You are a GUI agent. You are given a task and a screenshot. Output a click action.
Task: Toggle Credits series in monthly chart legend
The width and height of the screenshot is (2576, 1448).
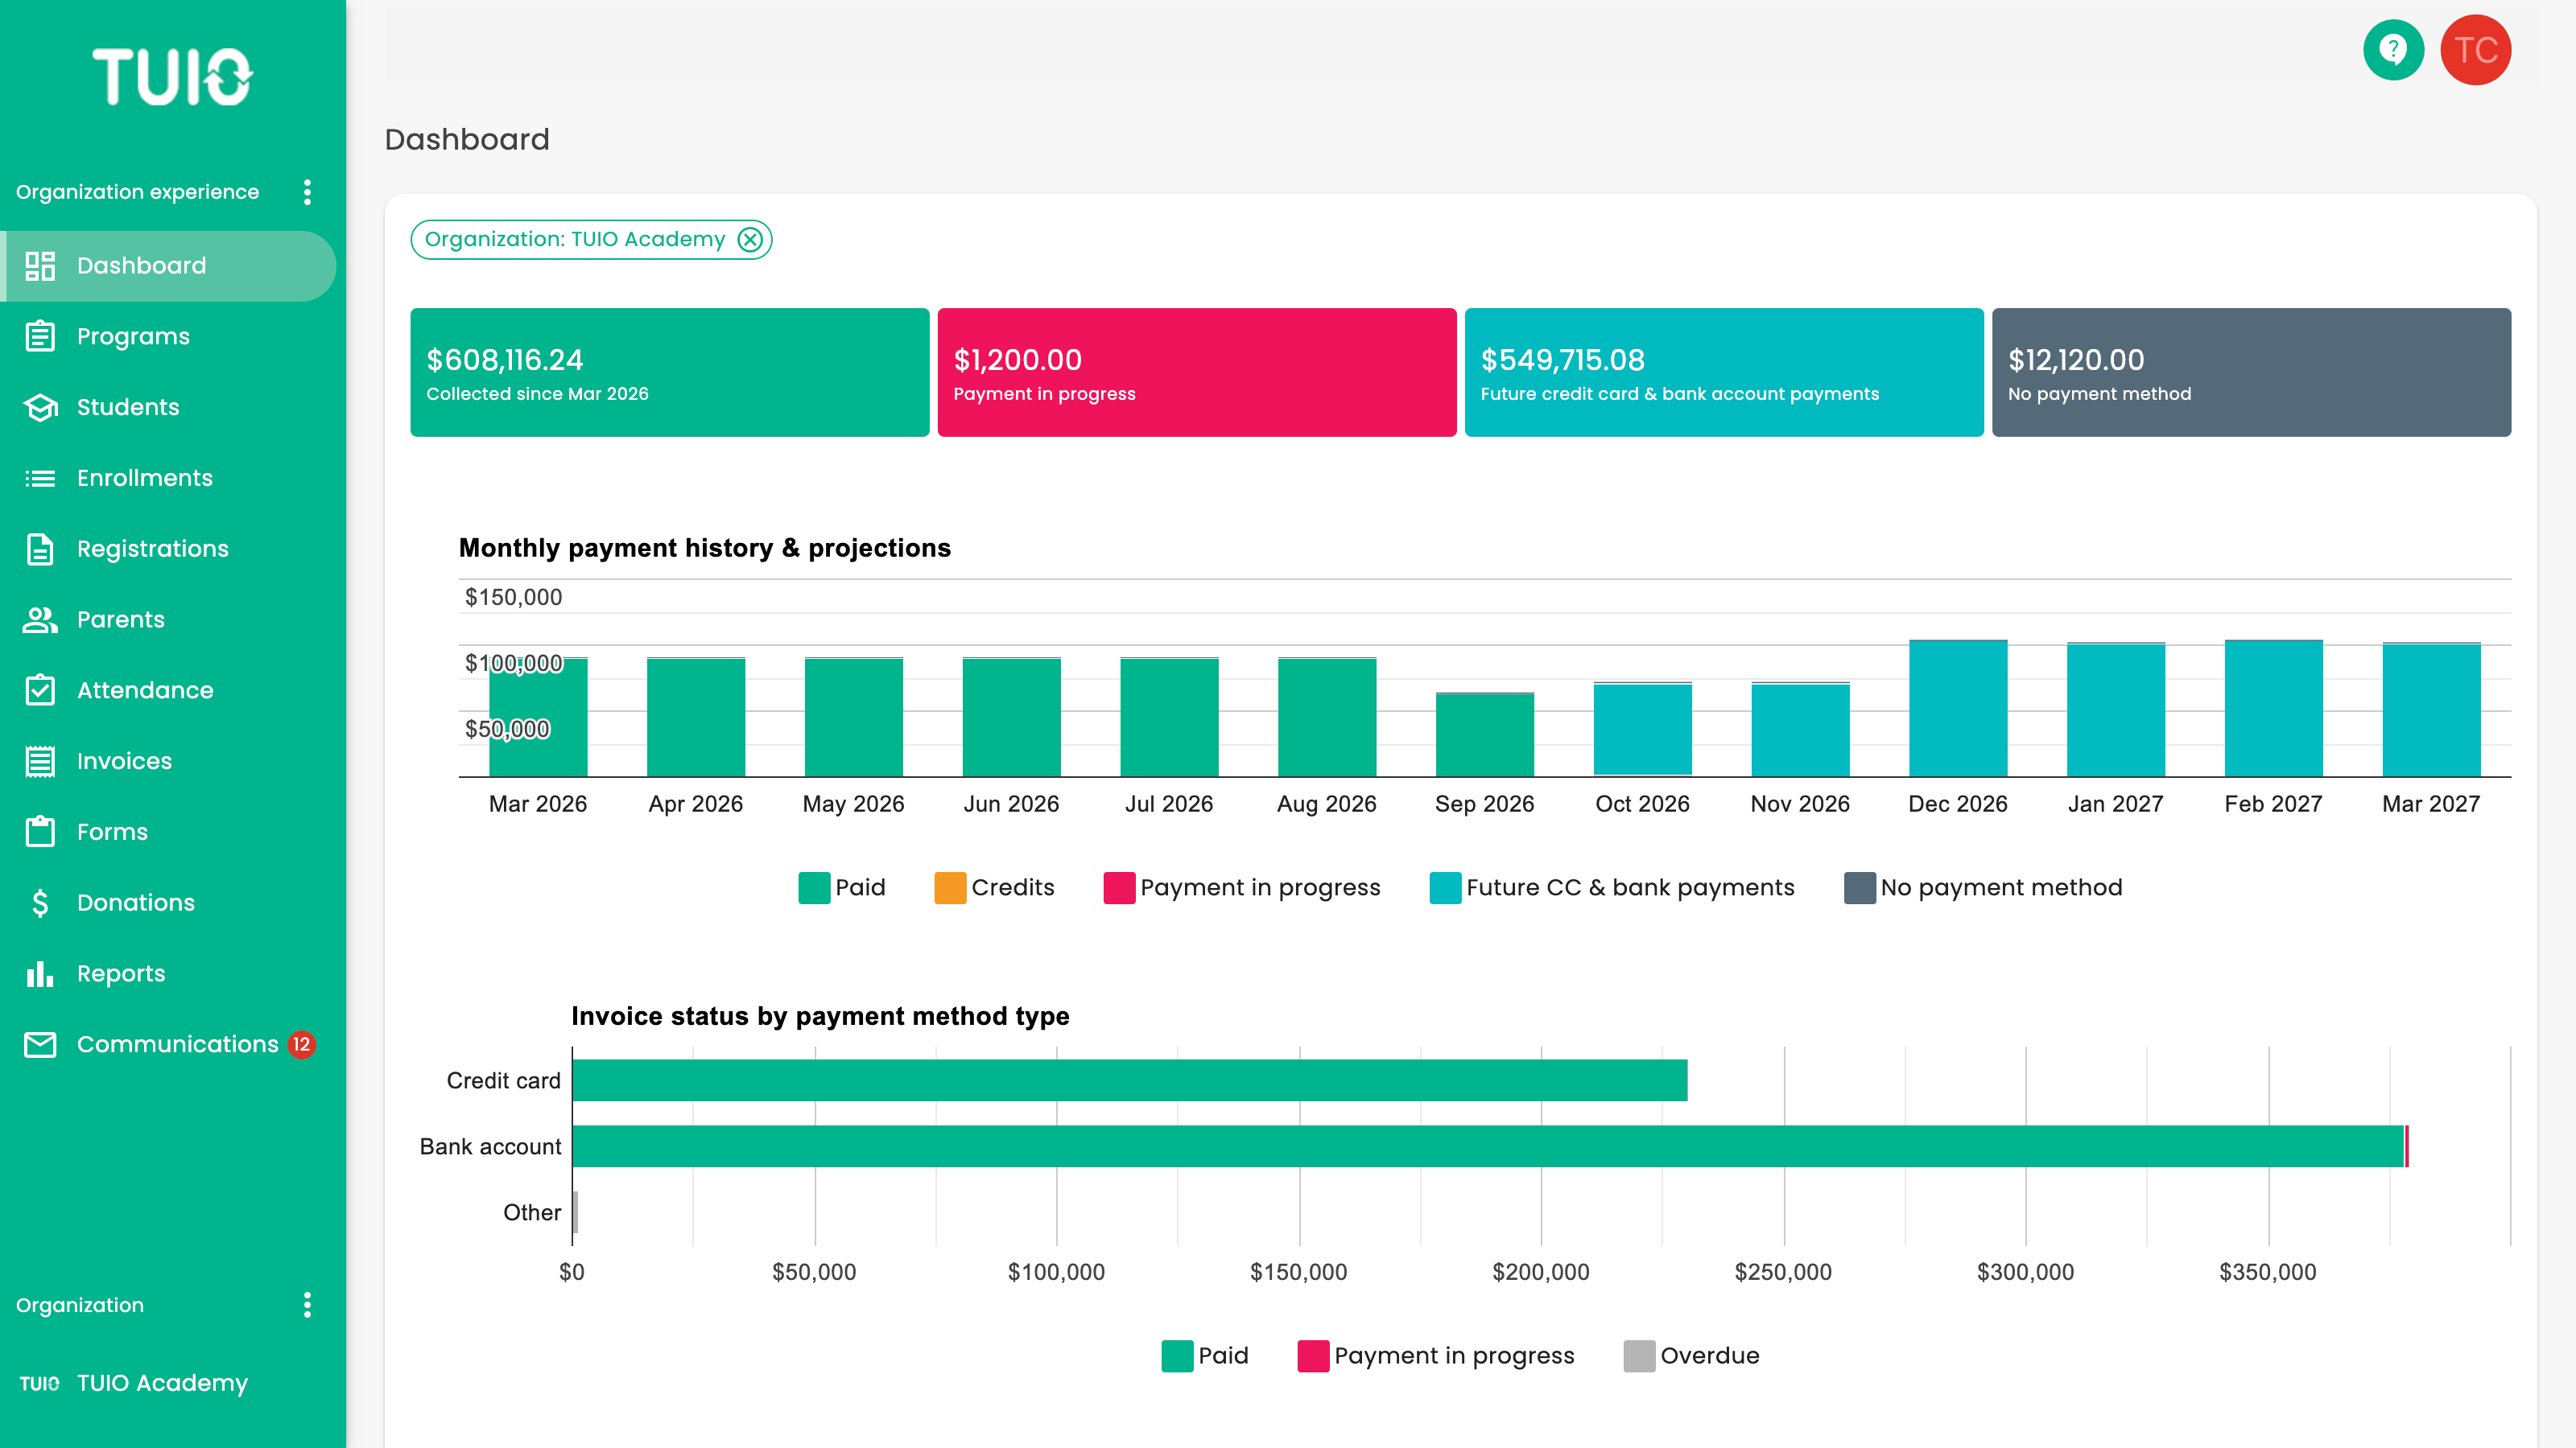click(995, 887)
